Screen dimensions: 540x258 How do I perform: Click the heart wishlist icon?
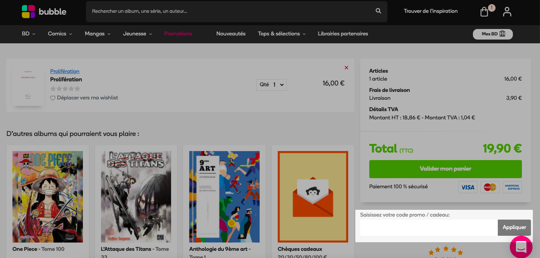(53, 98)
